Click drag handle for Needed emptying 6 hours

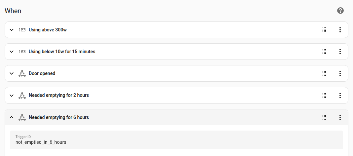pos(324,117)
